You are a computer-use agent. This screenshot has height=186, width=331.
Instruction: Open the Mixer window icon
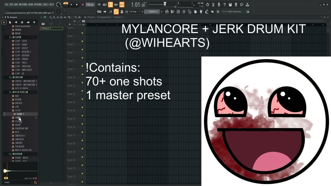[184, 12]
